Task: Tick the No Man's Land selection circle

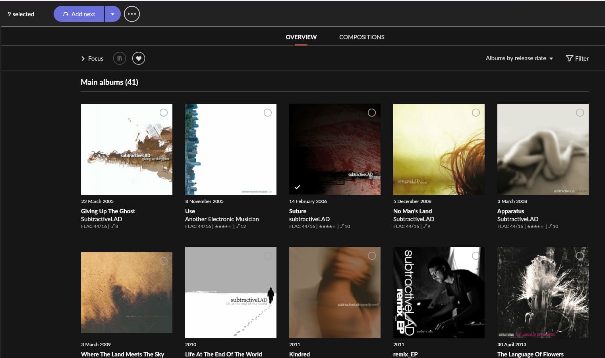Action: 475,113
